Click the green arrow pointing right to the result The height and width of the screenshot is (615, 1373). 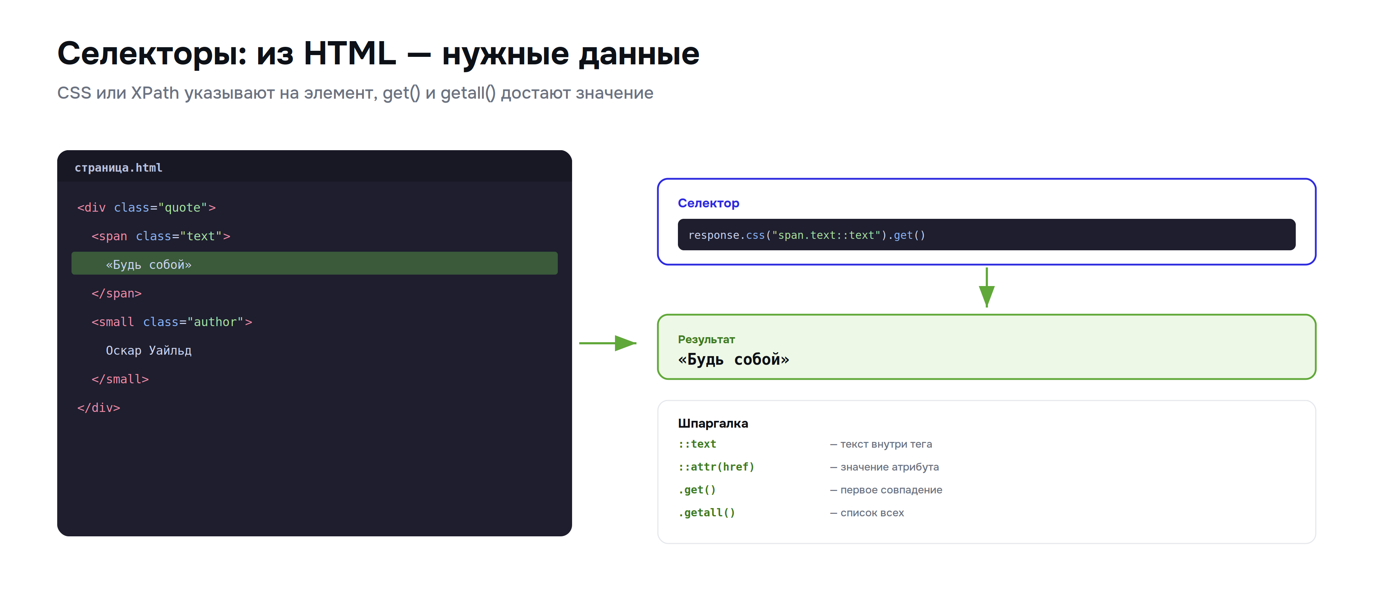tap(607, 343)
